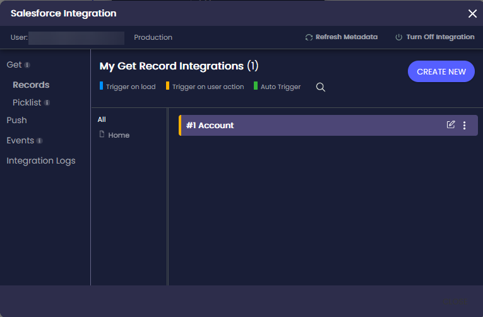483x317 pixels.
Task: Click the blue Trigger on load swatch
Action: click(102, 86)
